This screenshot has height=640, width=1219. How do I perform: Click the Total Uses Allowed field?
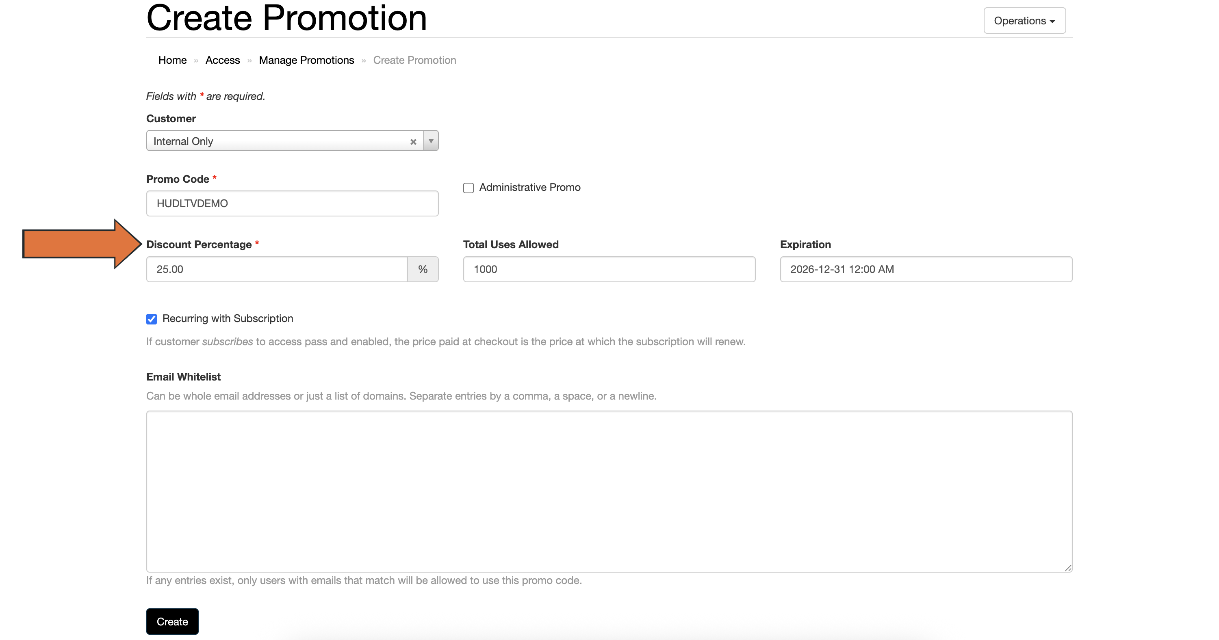tap(609, 269)
